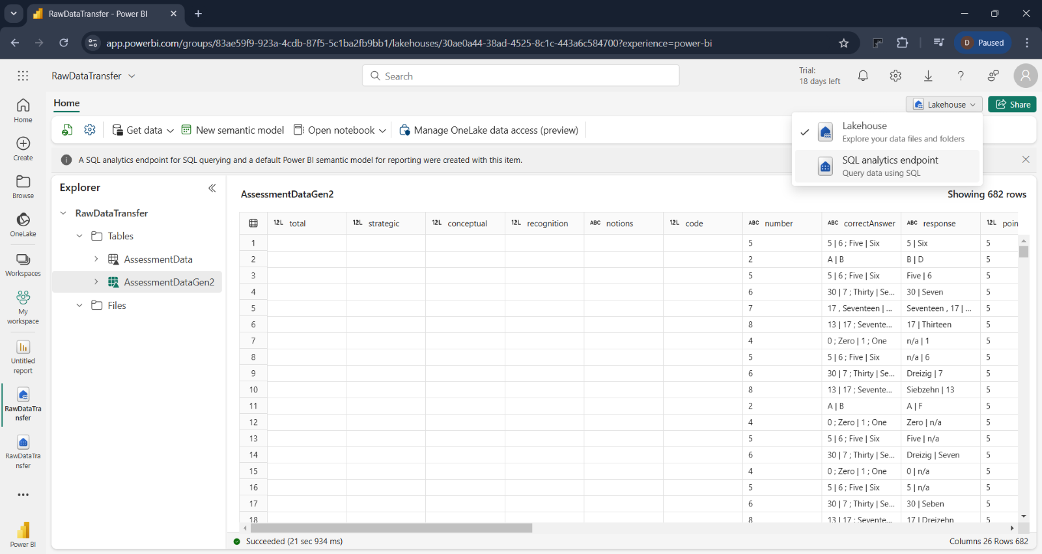Open notifications bell icon
Screen dimensions: 1042x554
point(863,76)
